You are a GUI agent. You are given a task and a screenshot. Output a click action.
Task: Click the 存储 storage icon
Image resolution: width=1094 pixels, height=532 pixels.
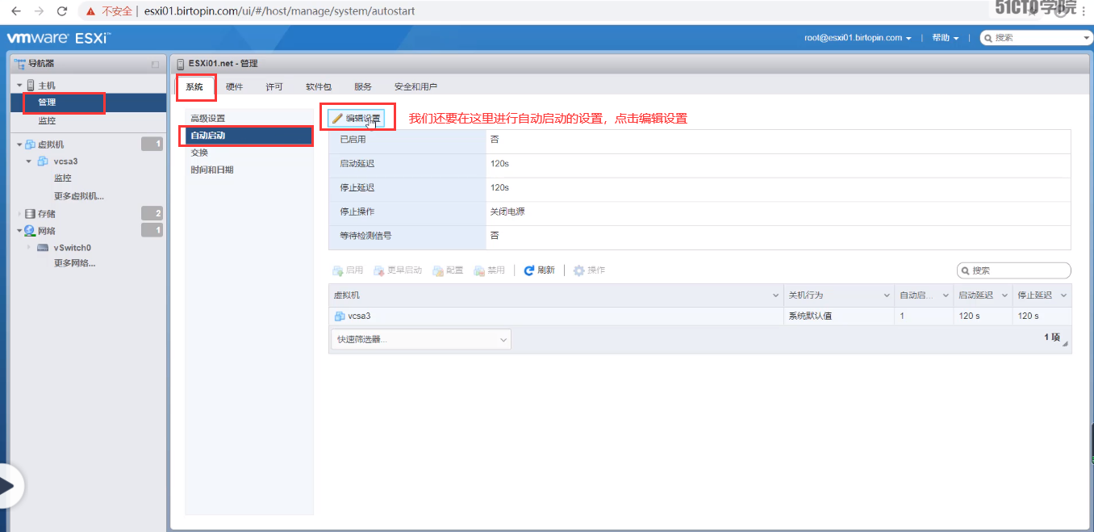[x=31, y=214]
